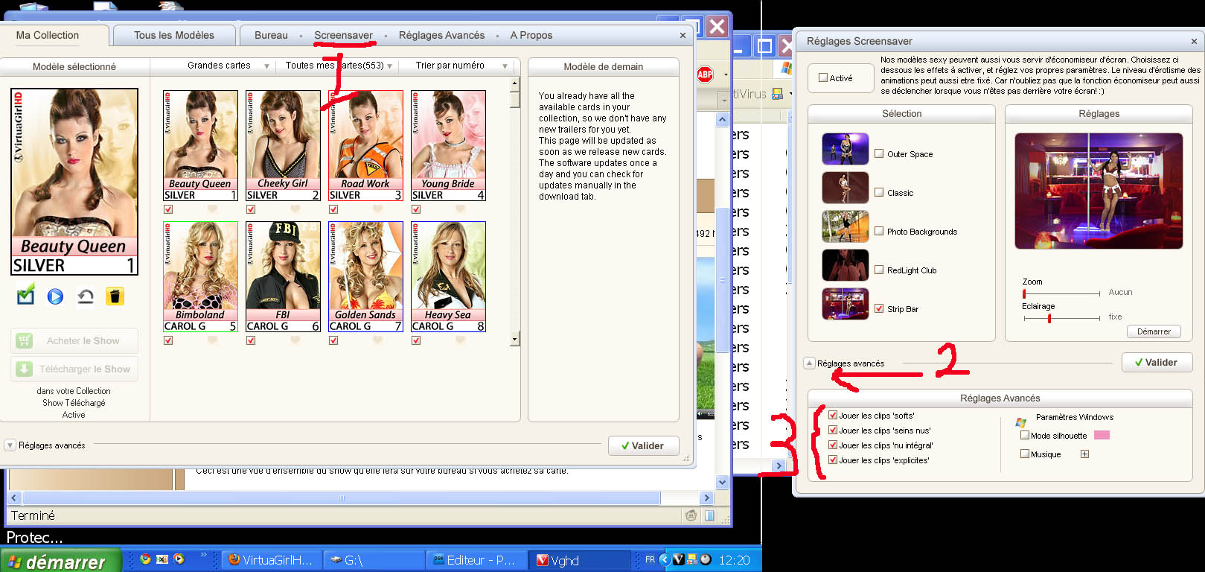The image size is (1205, 572).
Task: Check the Outer Space checkbox
Action: (x=880, y=153)
